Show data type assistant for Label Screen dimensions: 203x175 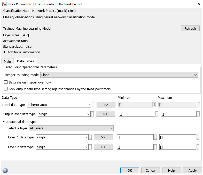pyautogui.click(x=106, y=105)
